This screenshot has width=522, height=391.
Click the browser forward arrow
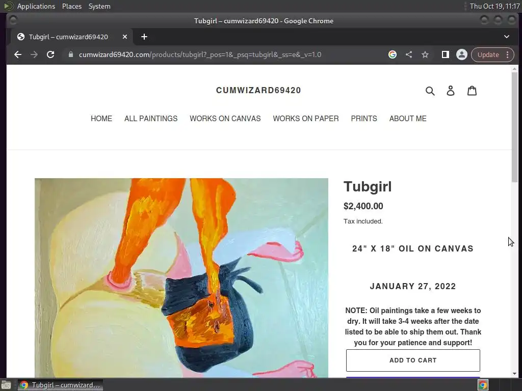click(34, 54)
